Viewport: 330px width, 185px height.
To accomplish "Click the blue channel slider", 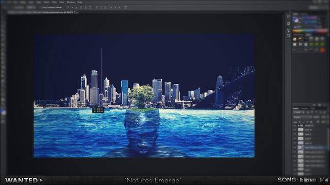I will (x=309, y=26).
